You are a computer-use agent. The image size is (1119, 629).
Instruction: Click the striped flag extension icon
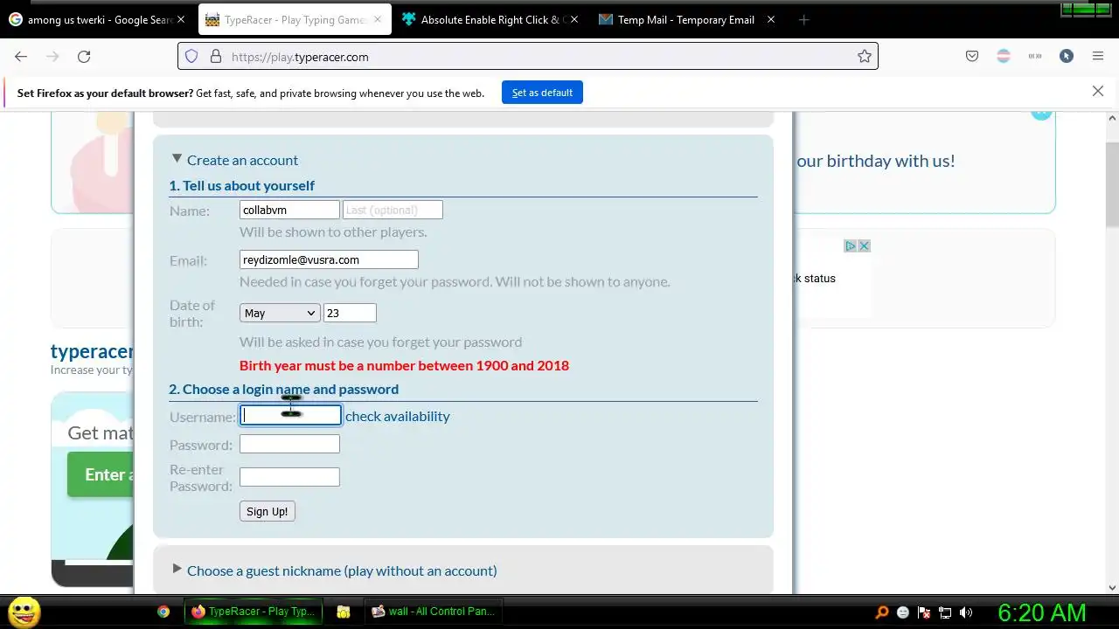coord(1004,56)
